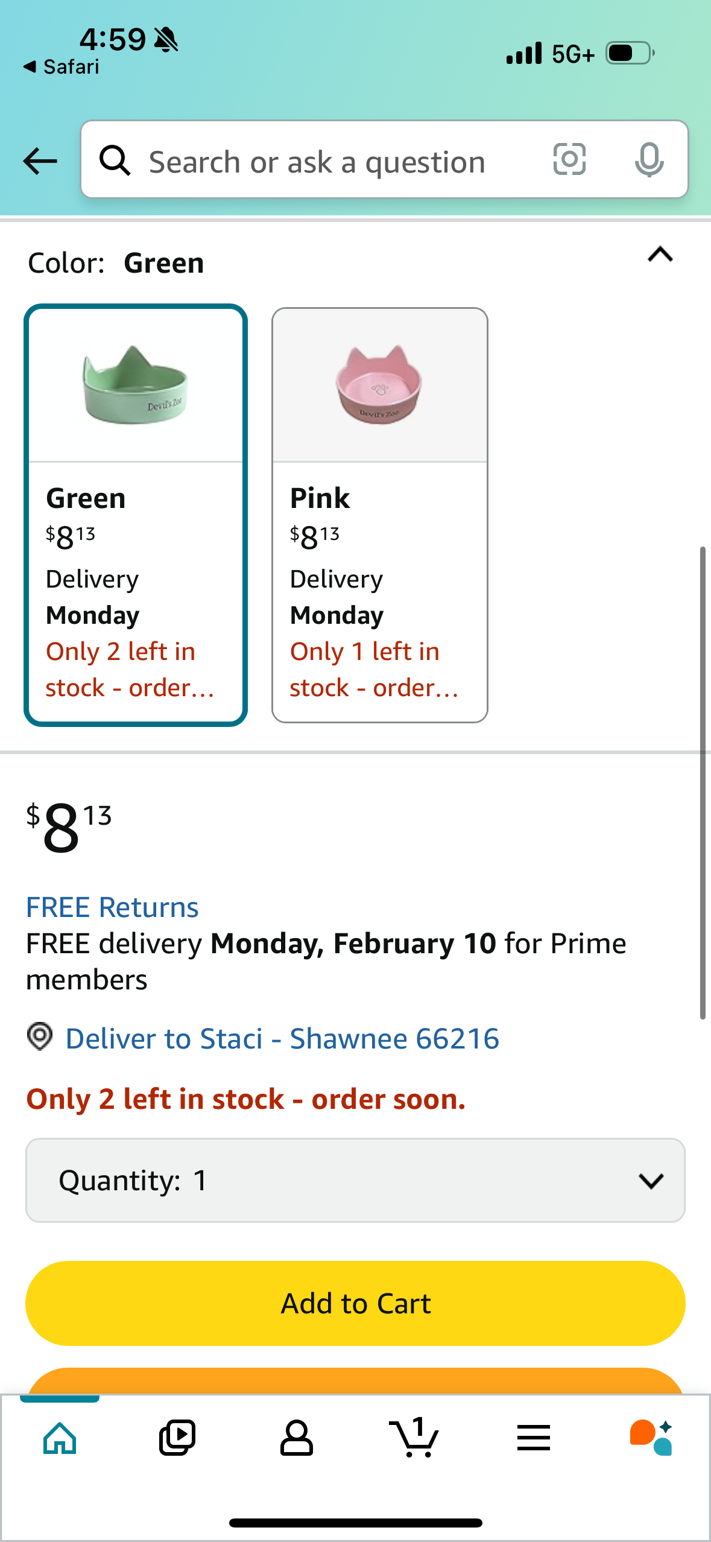Screen dimensions: 711x1542
Task: Open the account profile icon
Action: (x=296, y=1438)
